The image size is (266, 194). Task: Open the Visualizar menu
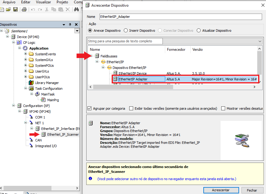(43, 2)
